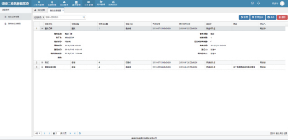The image size is (288, 140).
Task: Click the added-by column header
Action: pyautogui.click(x=272, y=24)
